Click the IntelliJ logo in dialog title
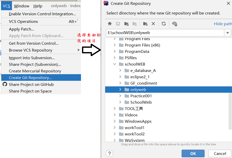 click(x=106, y=3)
